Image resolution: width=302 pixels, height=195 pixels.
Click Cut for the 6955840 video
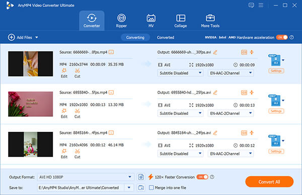(x=77, y=113)
